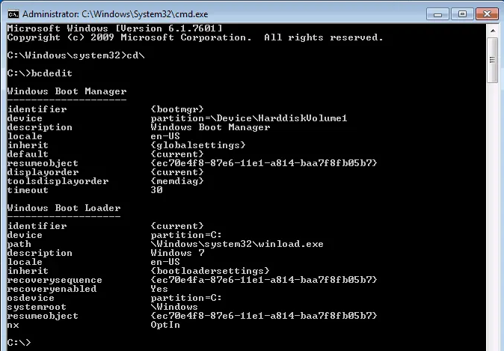Screen dimensions: 504x351
Task: Click the timeout value 30
Action: (x=156, y=190)
